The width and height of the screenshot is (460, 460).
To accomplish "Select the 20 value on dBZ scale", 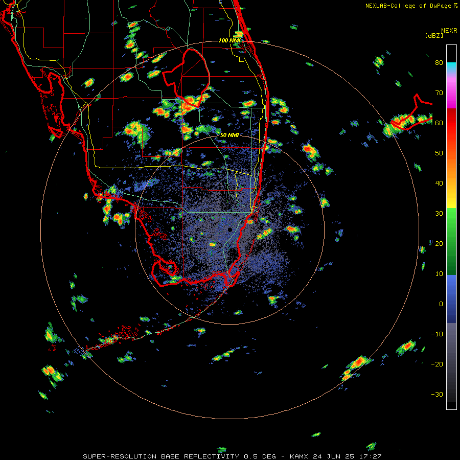I will pyautogui.click(x=439, y=244).
